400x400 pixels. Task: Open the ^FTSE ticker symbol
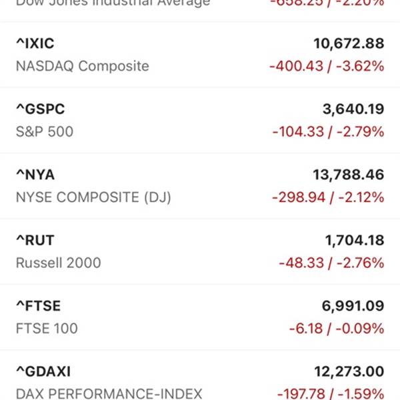click(38, 306)
